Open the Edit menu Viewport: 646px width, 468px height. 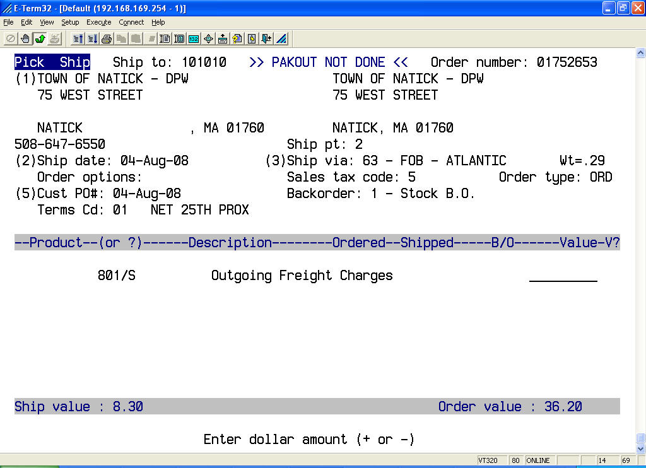click(26, 22)
